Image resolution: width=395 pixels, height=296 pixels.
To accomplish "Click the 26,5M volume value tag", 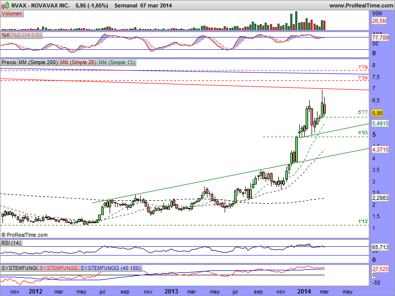I will point(379,21).
